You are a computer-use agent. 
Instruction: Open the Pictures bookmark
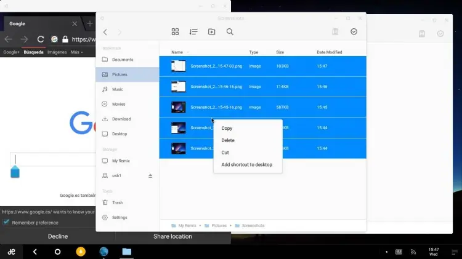click(128, 74)
